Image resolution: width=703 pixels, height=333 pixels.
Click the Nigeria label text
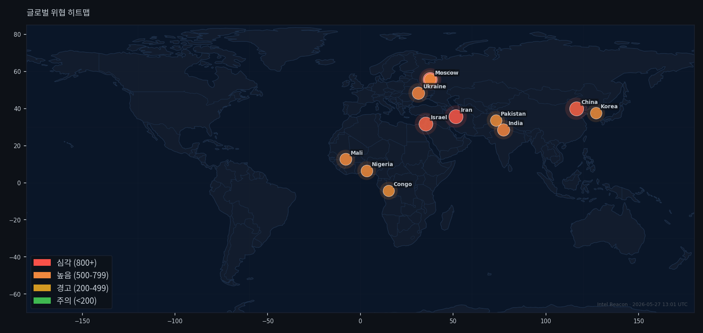click(x=382, y=164)
